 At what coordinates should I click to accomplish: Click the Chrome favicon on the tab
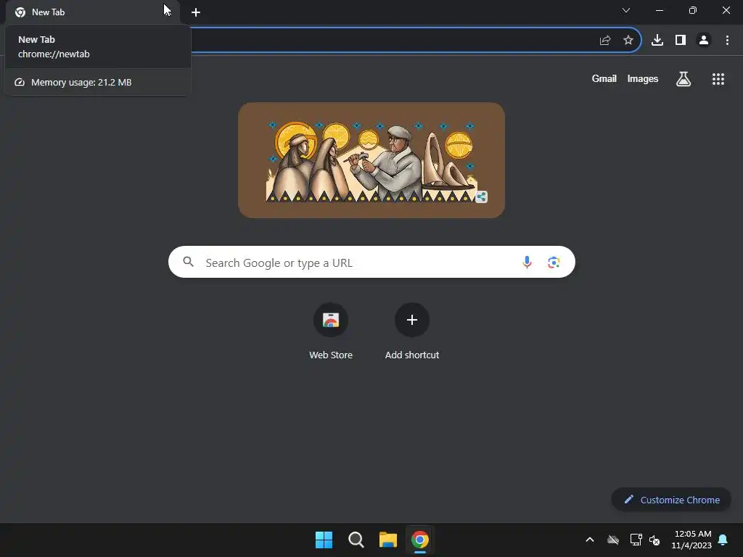pos(20,12)
